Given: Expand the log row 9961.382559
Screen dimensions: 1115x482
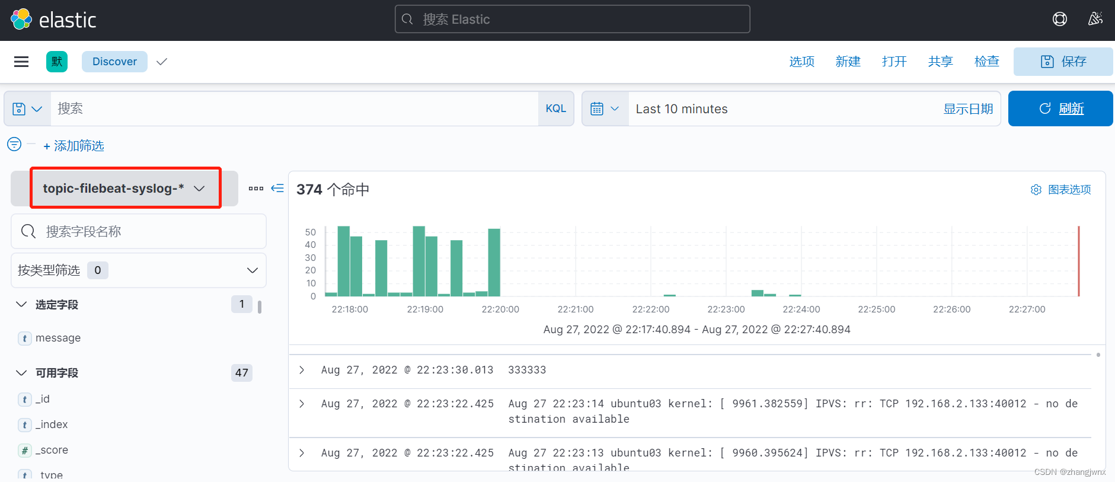Looking at the screenshot, I should coord(302,404).
